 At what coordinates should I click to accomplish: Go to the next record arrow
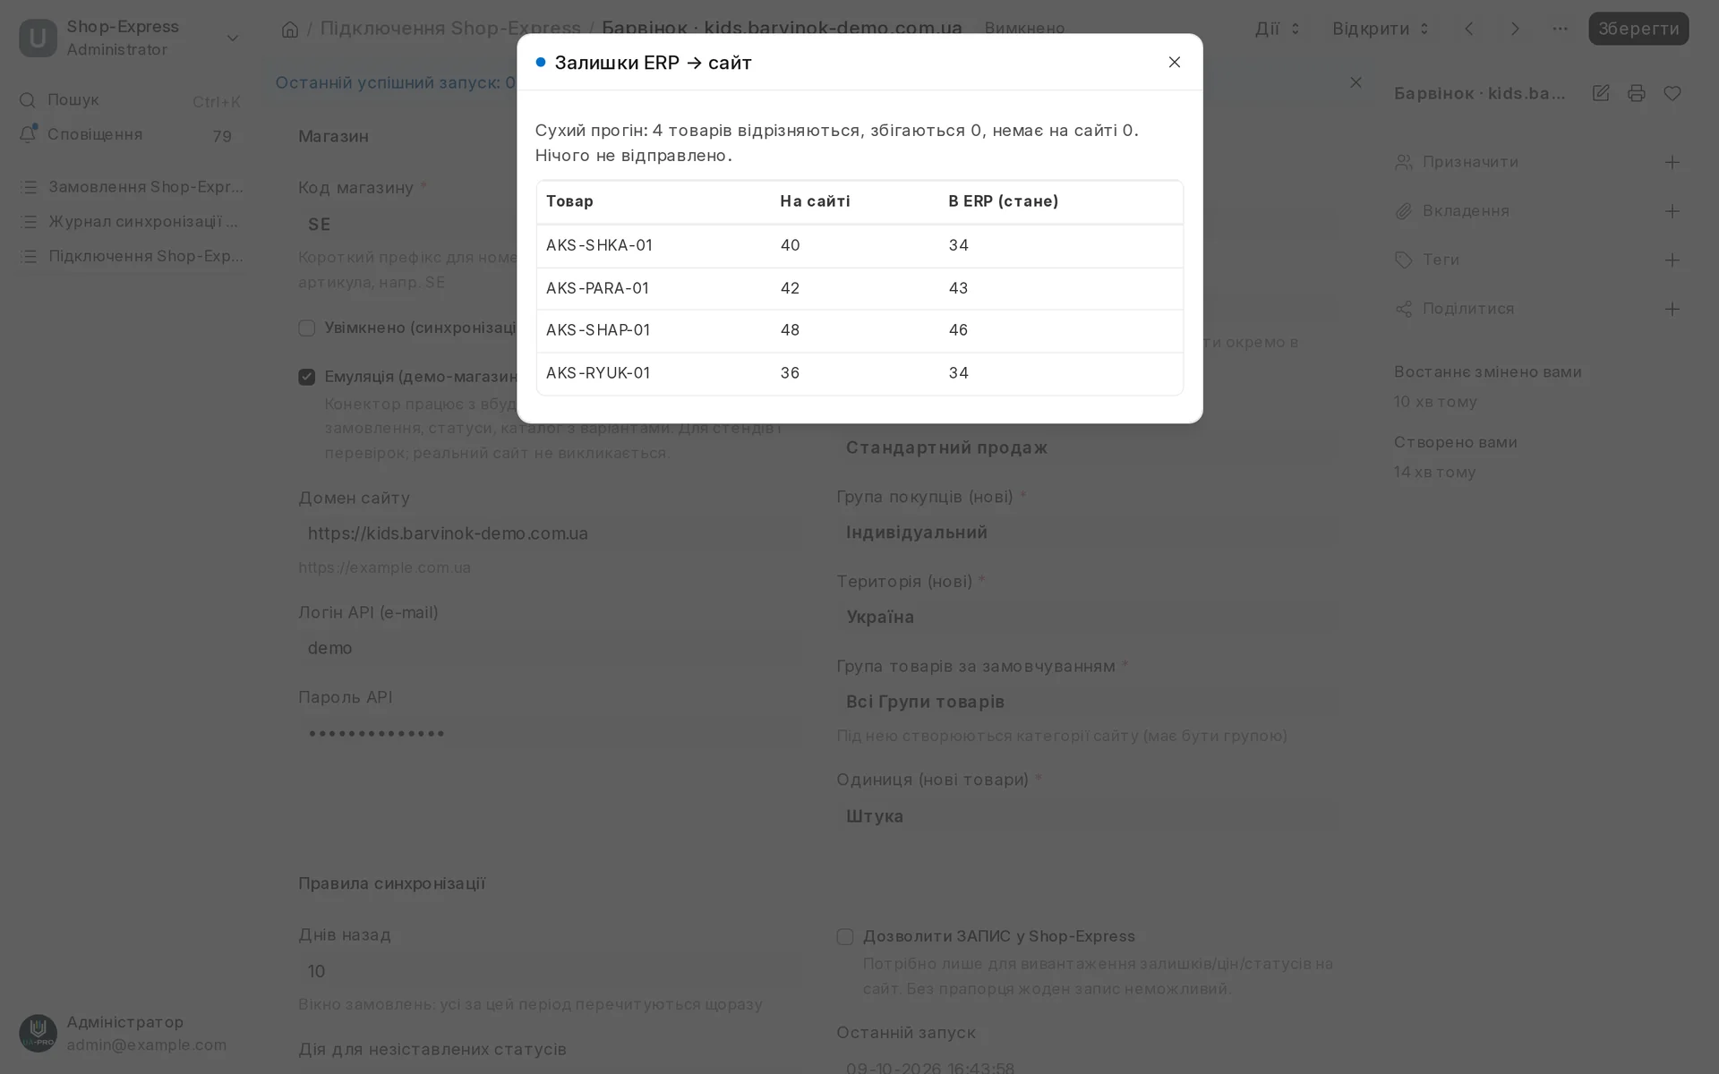[1515, 29]
